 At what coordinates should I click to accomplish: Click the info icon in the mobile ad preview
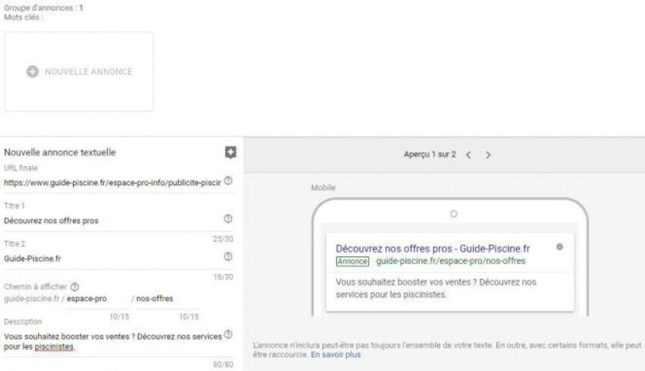click(560, 247)
